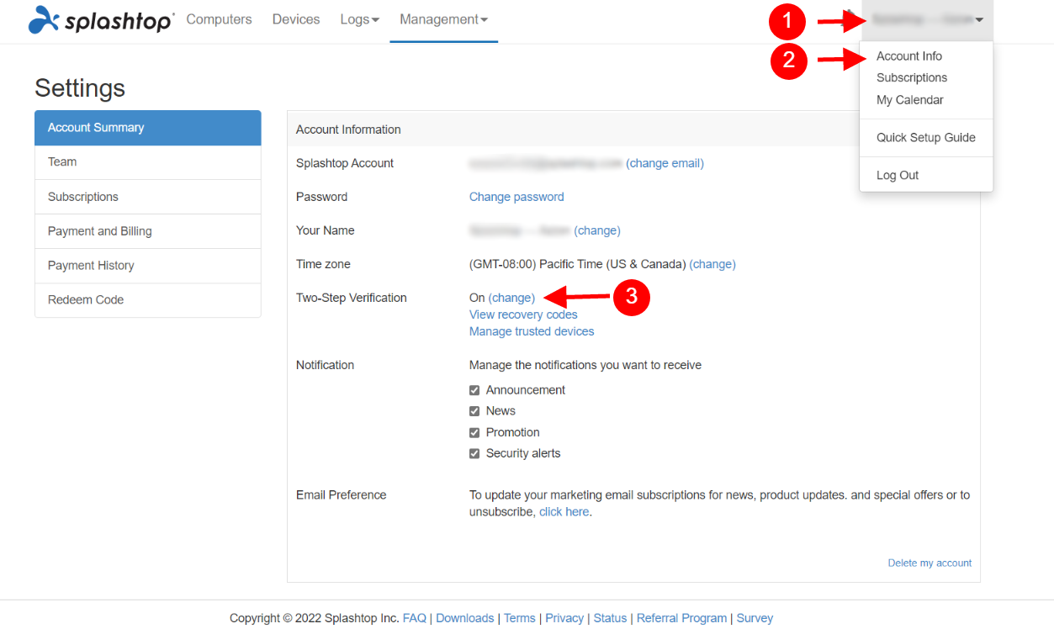Expand the Management dropdown menu
1054x629 pixels.
click(443, 19)
